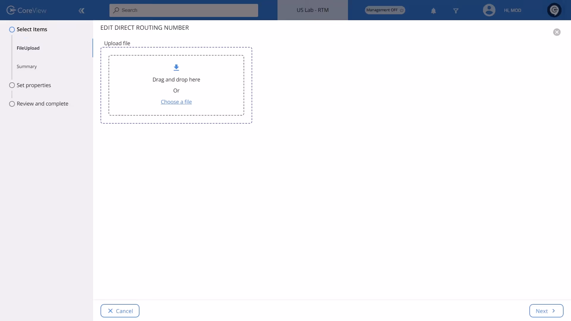Click the Choose a file link
Screen dimensions: 571x321
[176, 102]
